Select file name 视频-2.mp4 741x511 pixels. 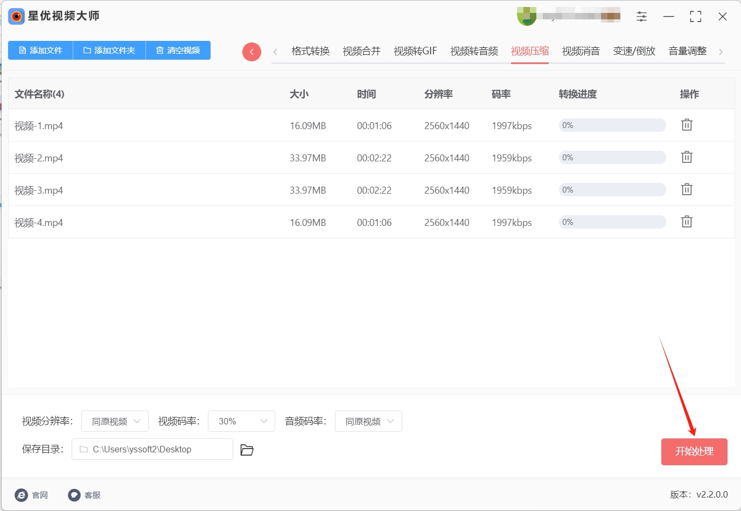tap(39, 158)
